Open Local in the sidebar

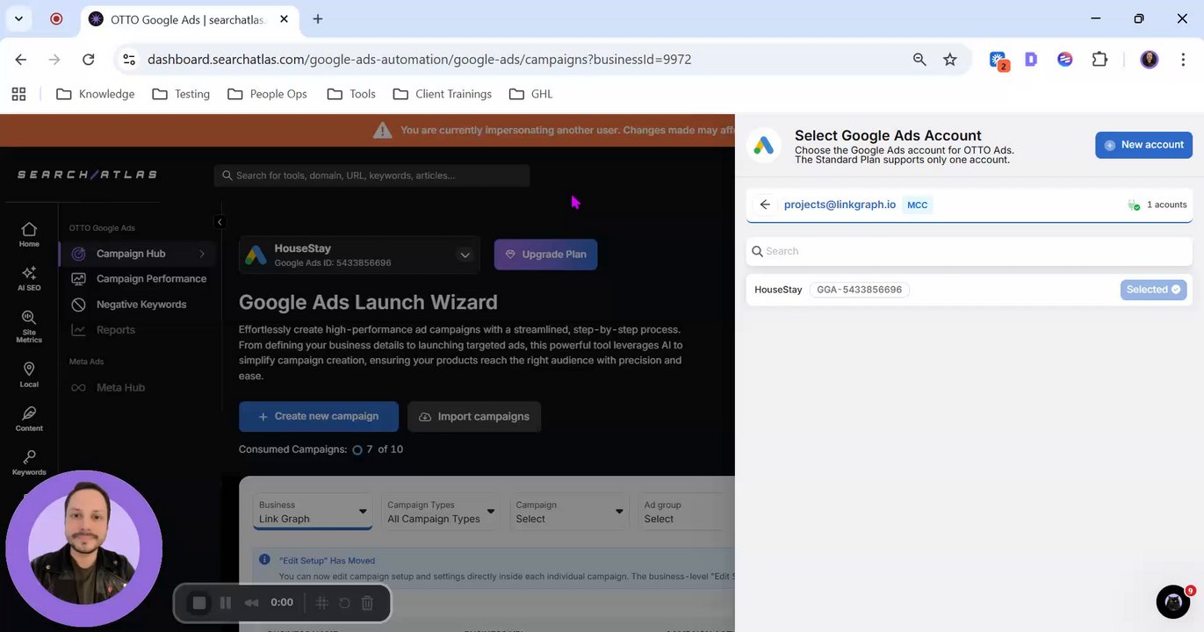(x=29, y=375)
